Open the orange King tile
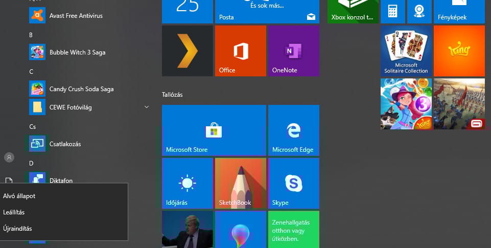 [459, 51]
